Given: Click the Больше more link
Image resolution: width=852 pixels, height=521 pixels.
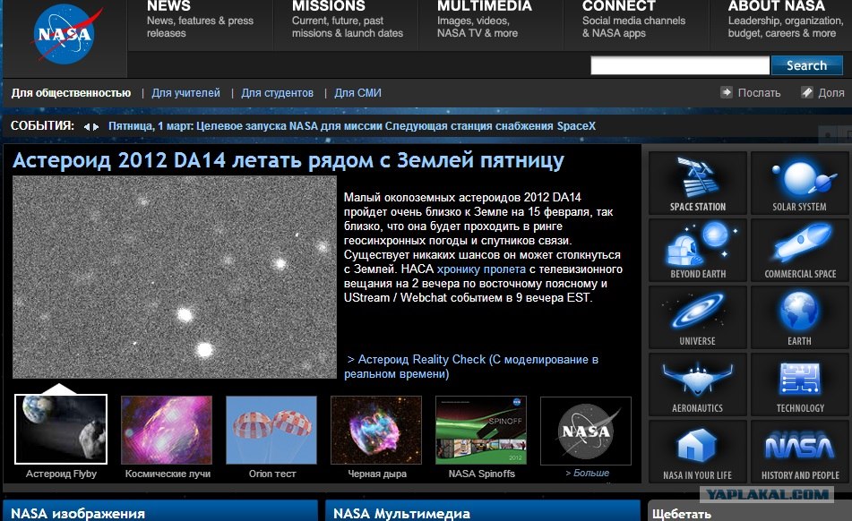Looking at the screenshot, I should tap(588, 473).
